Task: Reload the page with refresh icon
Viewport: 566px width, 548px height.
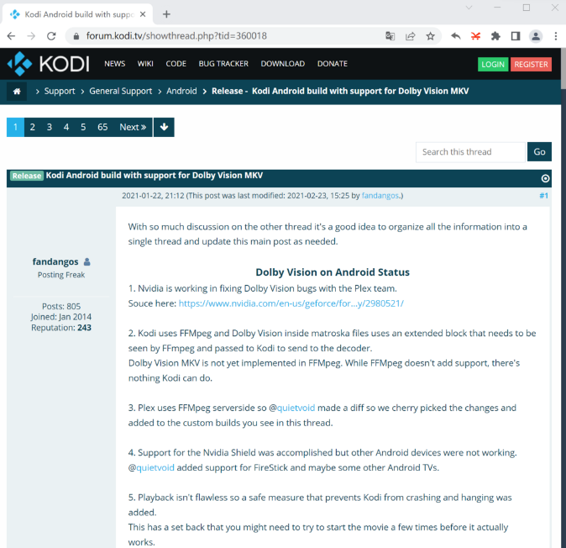Action: click(51, 36)
